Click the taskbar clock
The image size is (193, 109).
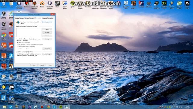[x=187, y=107]
